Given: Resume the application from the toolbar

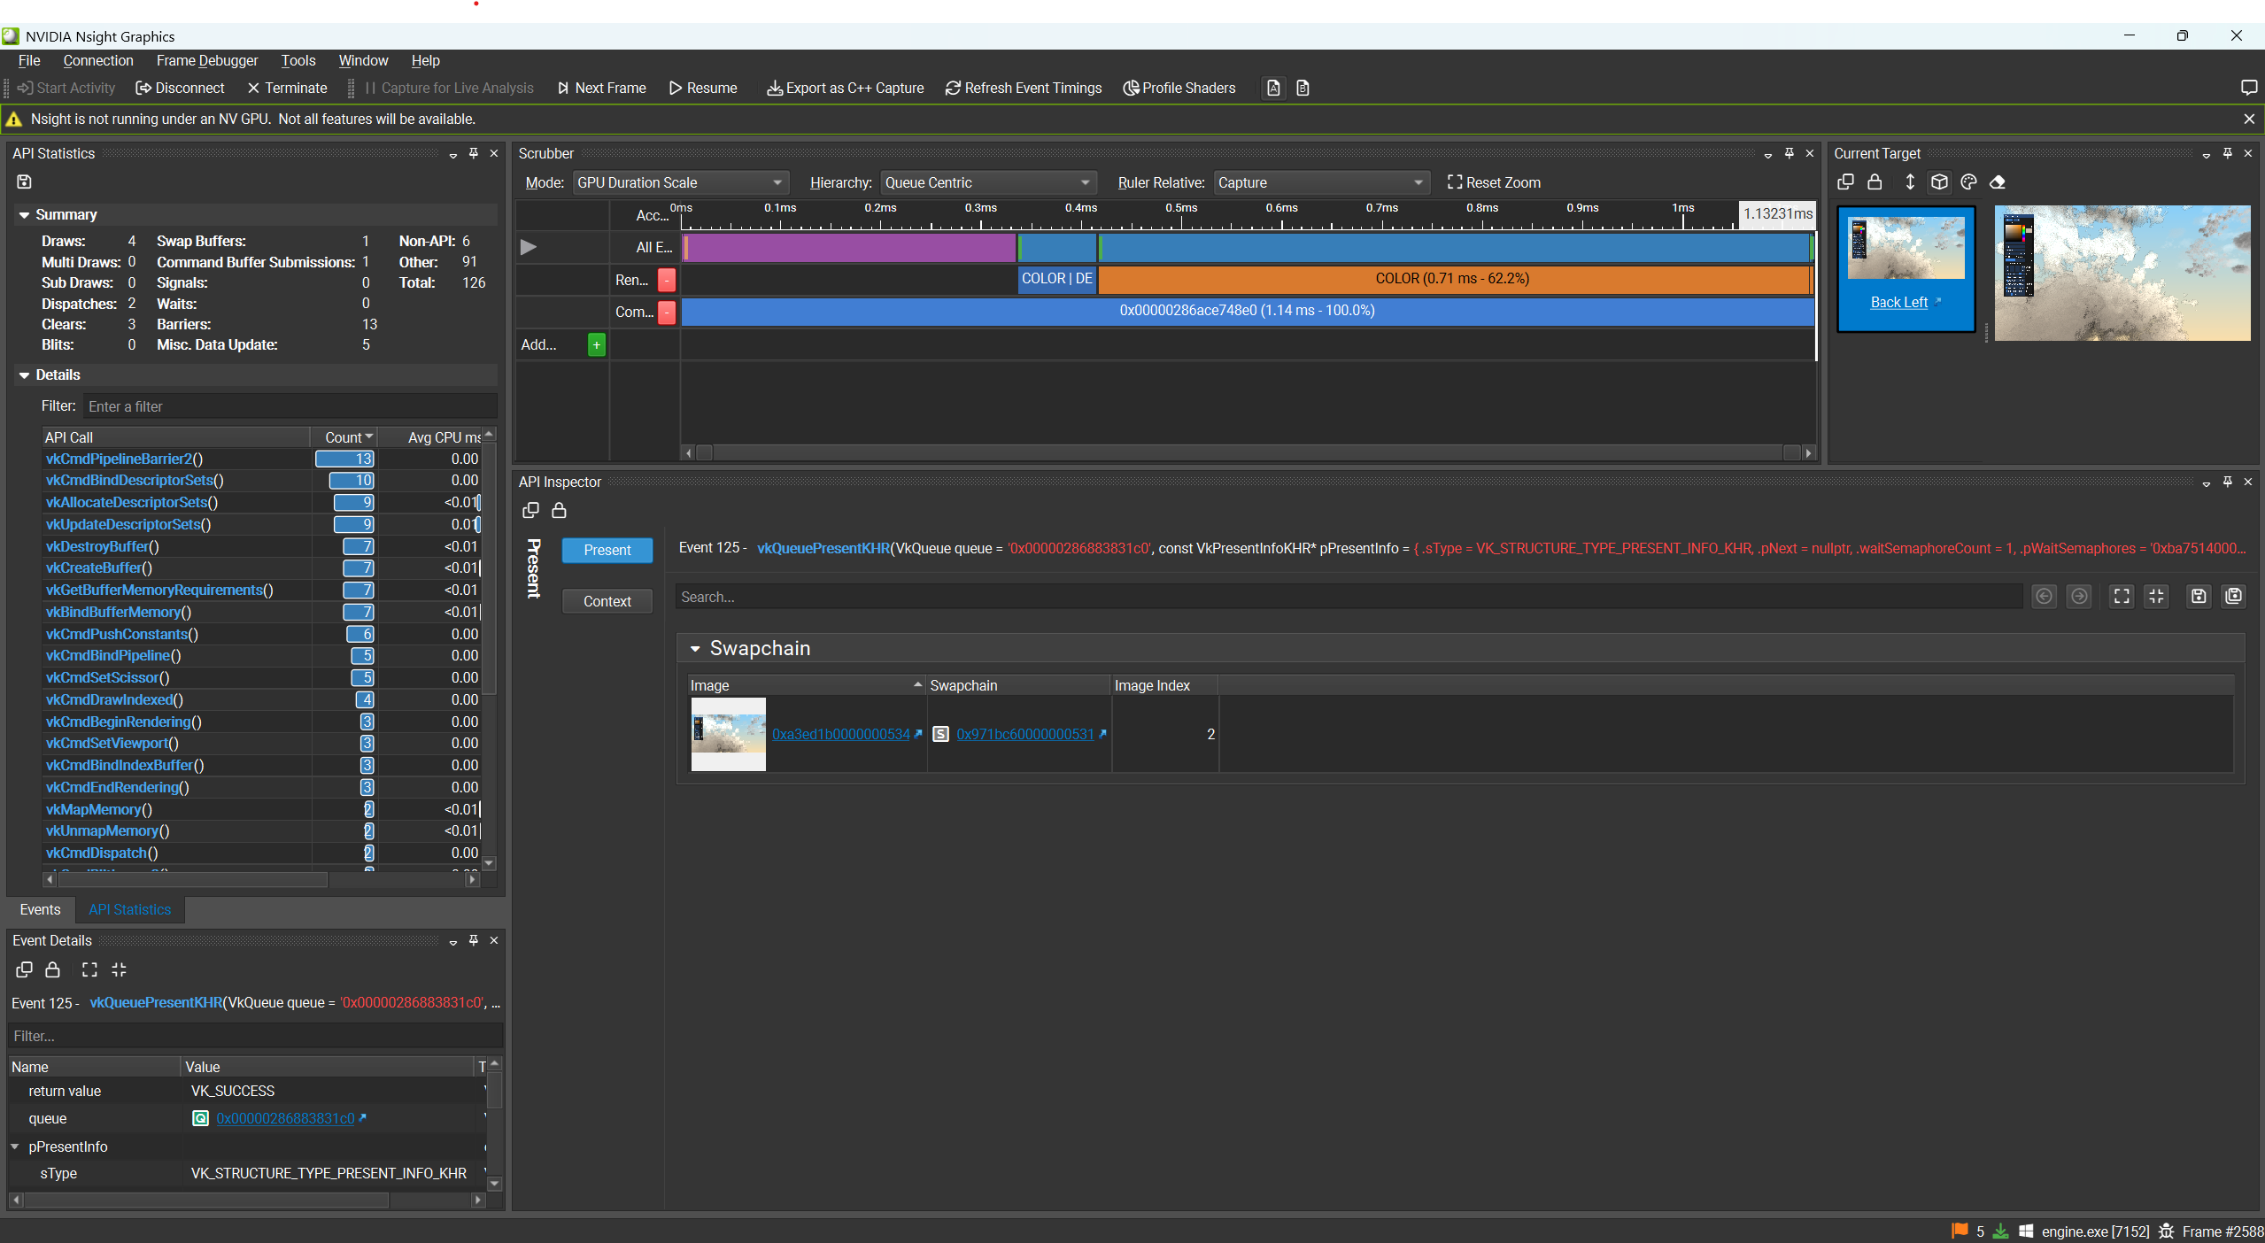Looking at the screenshot, I should [703, 88].
